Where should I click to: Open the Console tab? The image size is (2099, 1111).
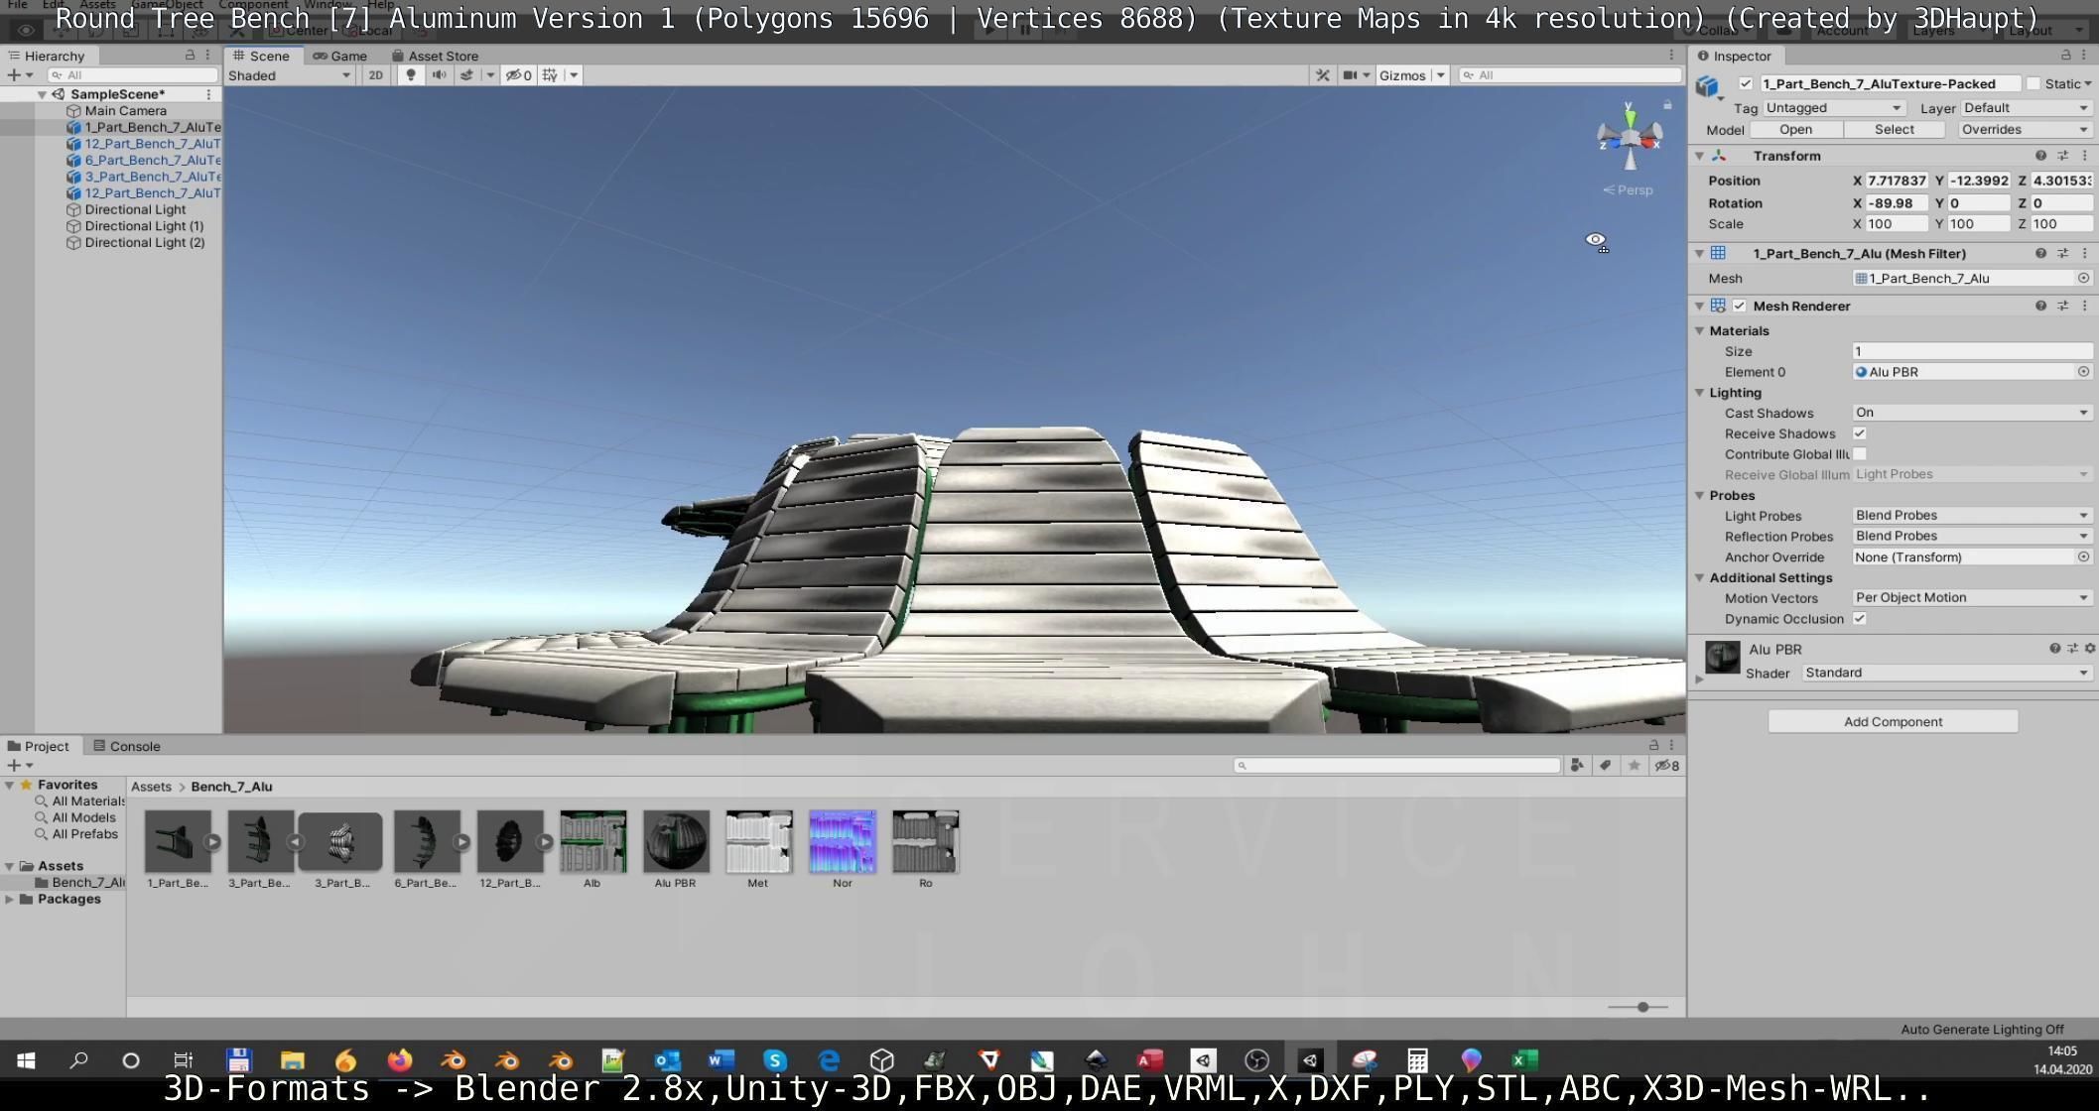tap(126, 746)
